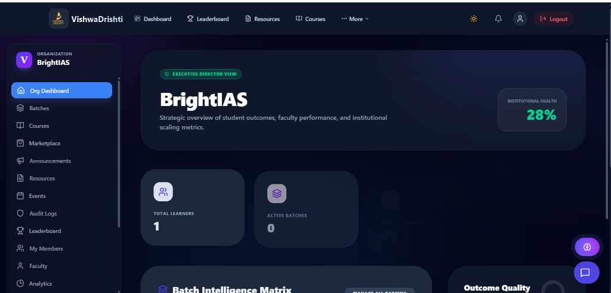Click the sidebar Resources document icon
The height and width of the screenshot is (293, 611).
20,178
